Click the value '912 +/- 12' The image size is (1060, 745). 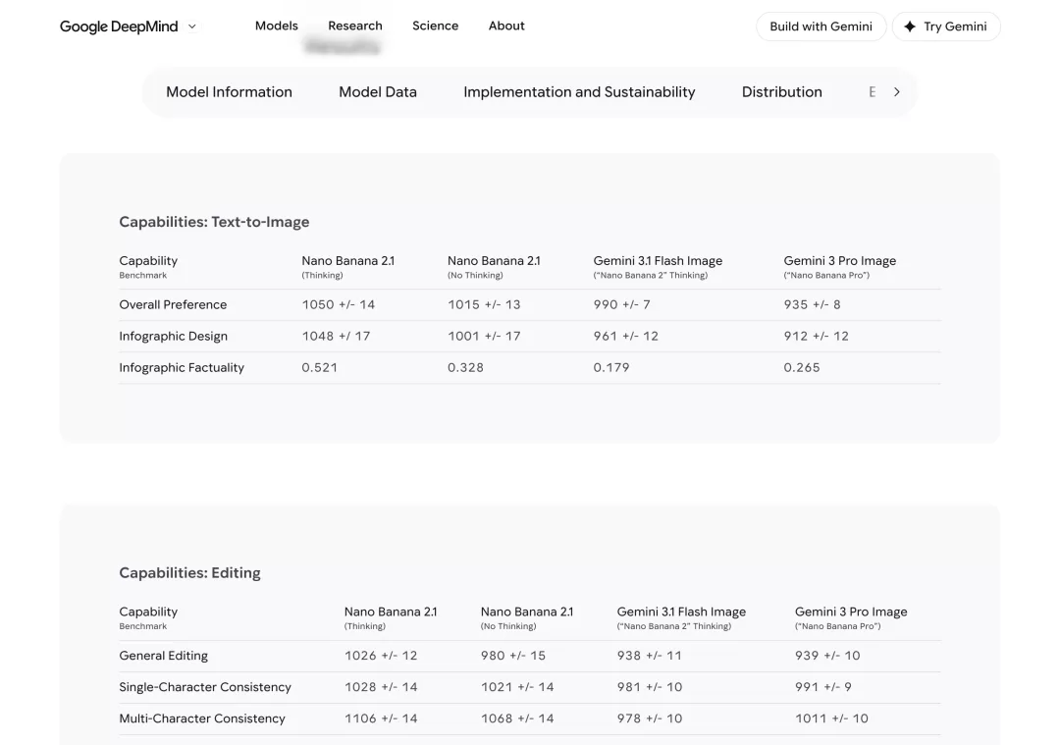tap(816, 336)
